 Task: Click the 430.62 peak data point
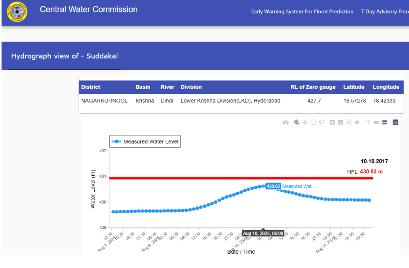(263, 186)
